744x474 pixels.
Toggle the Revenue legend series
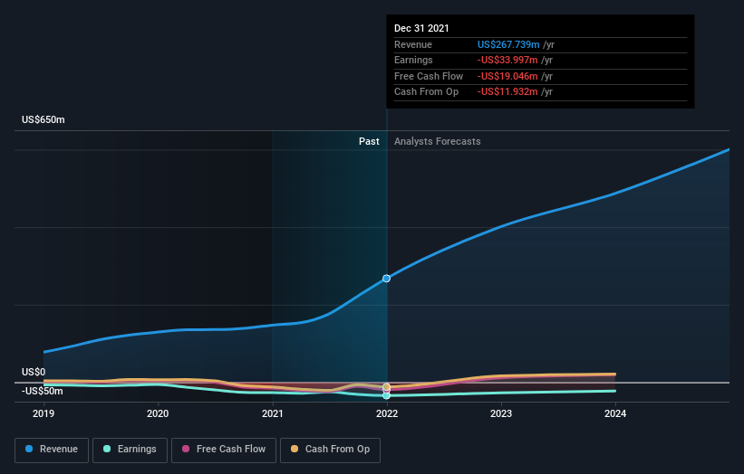(x=52, y=450)
